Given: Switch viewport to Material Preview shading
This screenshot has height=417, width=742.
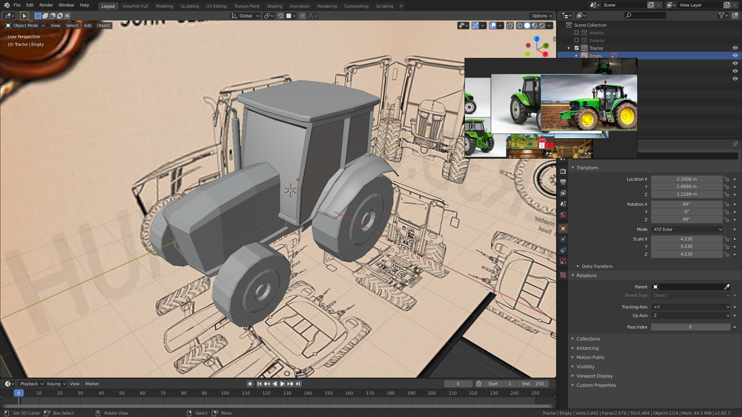Looking at the screenshot, I should click(534, 25).
